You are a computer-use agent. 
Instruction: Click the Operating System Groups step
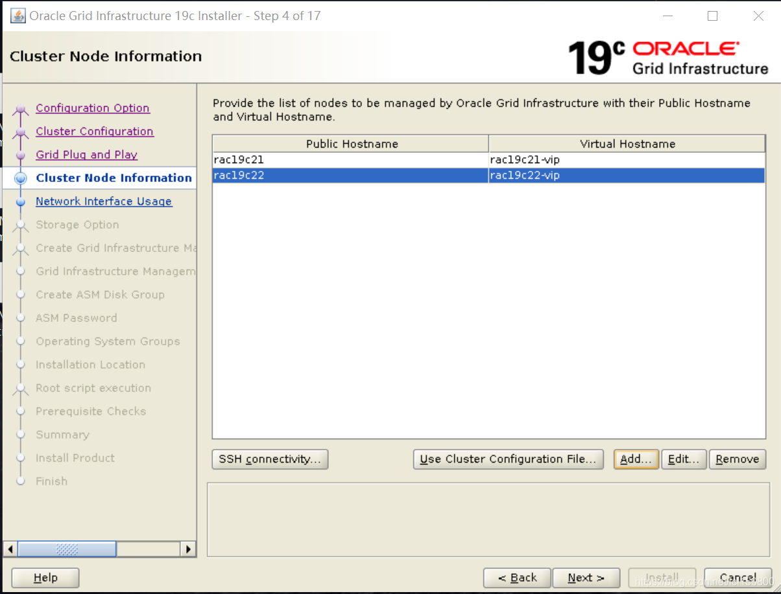pyautogui.click(x=108, y=341)
